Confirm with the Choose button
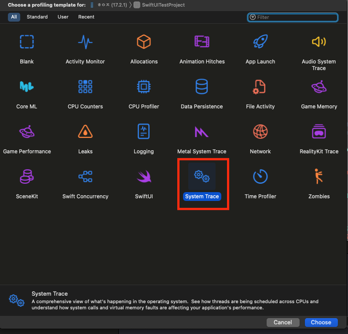The height and width of the screenshot is (334, 348). coord(321,322)
